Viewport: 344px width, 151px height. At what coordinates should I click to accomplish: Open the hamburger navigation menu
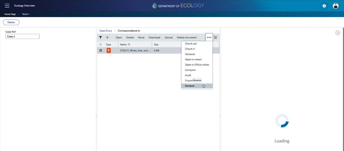click(x=7, y=6)
